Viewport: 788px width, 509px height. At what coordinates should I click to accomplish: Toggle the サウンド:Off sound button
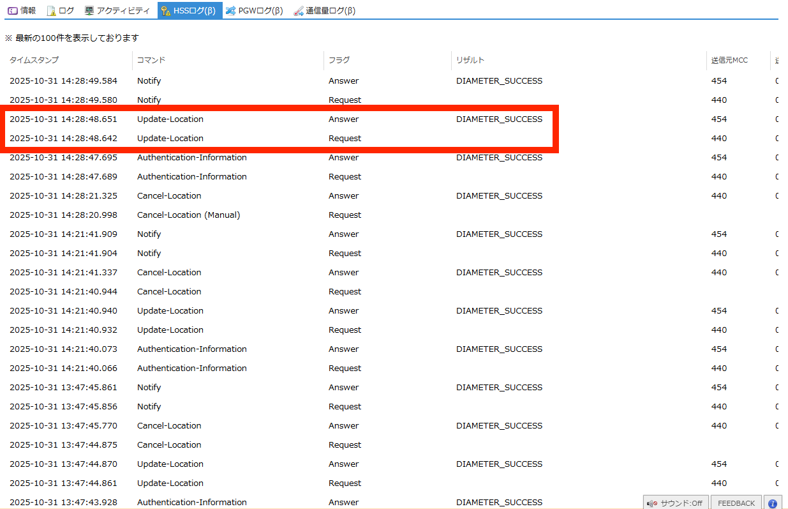[676, 503]
